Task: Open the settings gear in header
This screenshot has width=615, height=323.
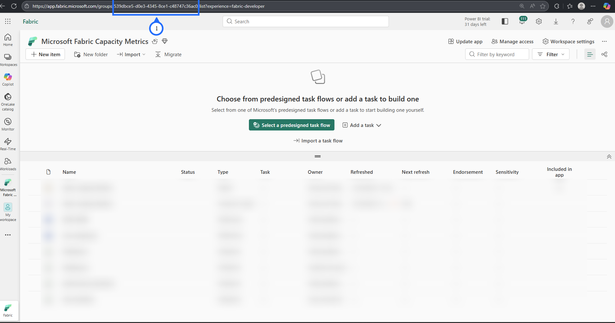Action: tap(539, 21)
